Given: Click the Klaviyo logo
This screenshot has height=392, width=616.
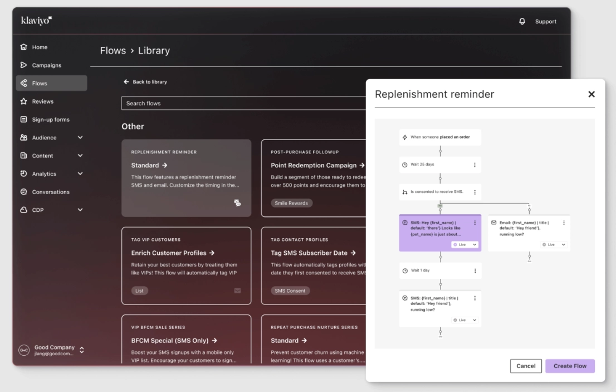Looking at the screenshot, I should pos(36,21).
